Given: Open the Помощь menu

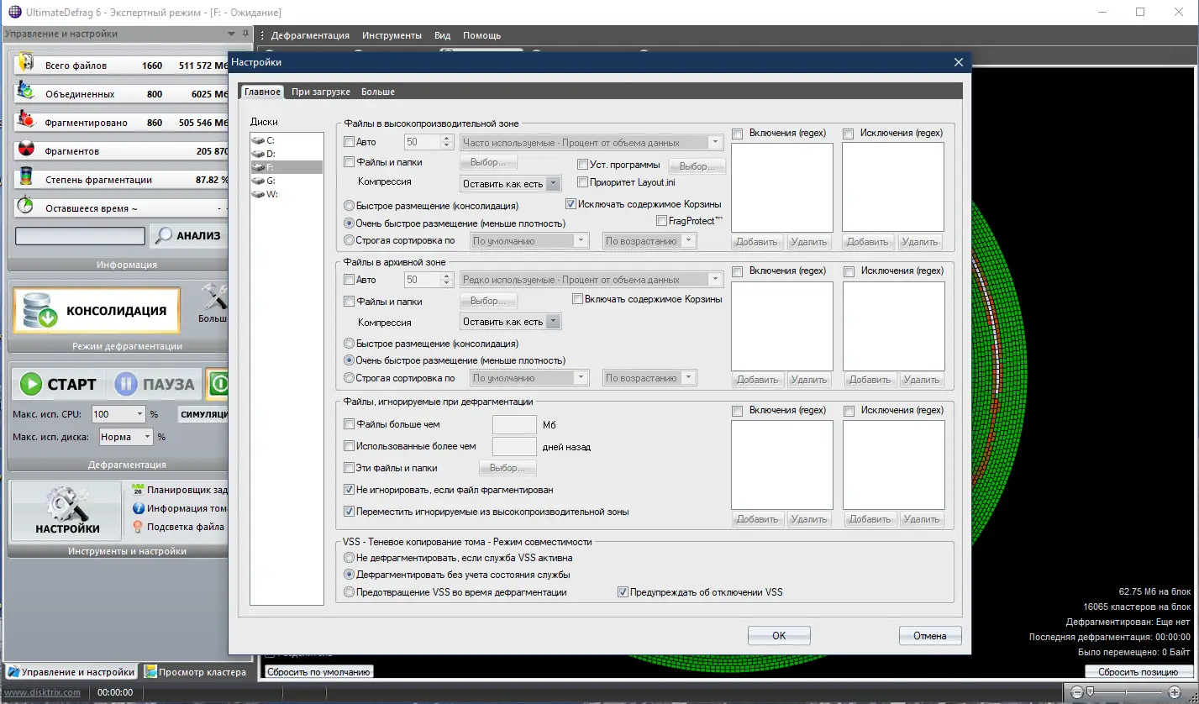Looking at the screenshot, I should (481, 35).
